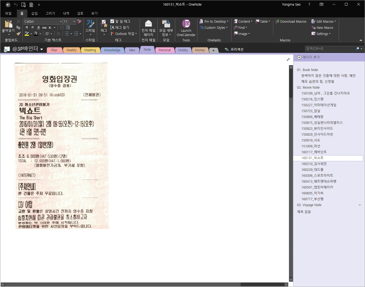Apply subscript formatting
The image size is (365, 287).
point(50,28)
